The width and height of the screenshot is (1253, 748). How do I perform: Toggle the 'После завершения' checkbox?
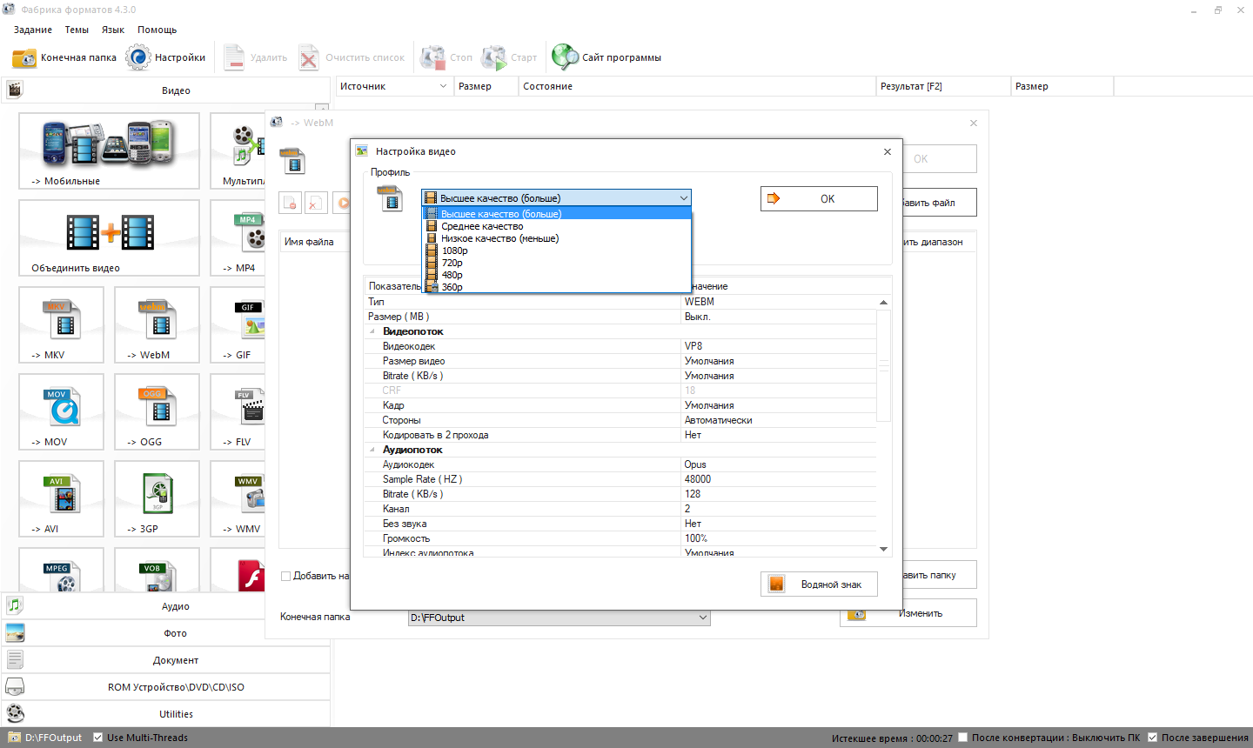1152,738
